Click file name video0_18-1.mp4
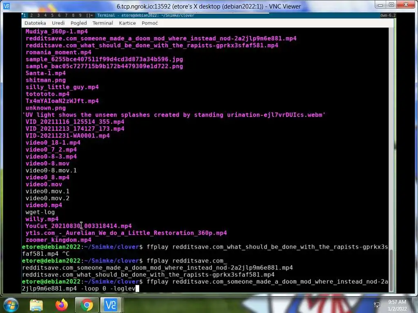 (x=53, y=143)
